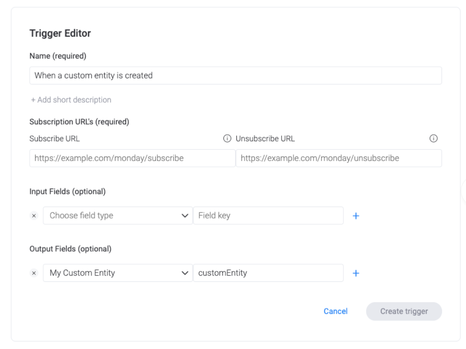The height and width of the screenshot is (349, 466).
Task: Remove the My Custom Entity output row
Action: point(34,273)
